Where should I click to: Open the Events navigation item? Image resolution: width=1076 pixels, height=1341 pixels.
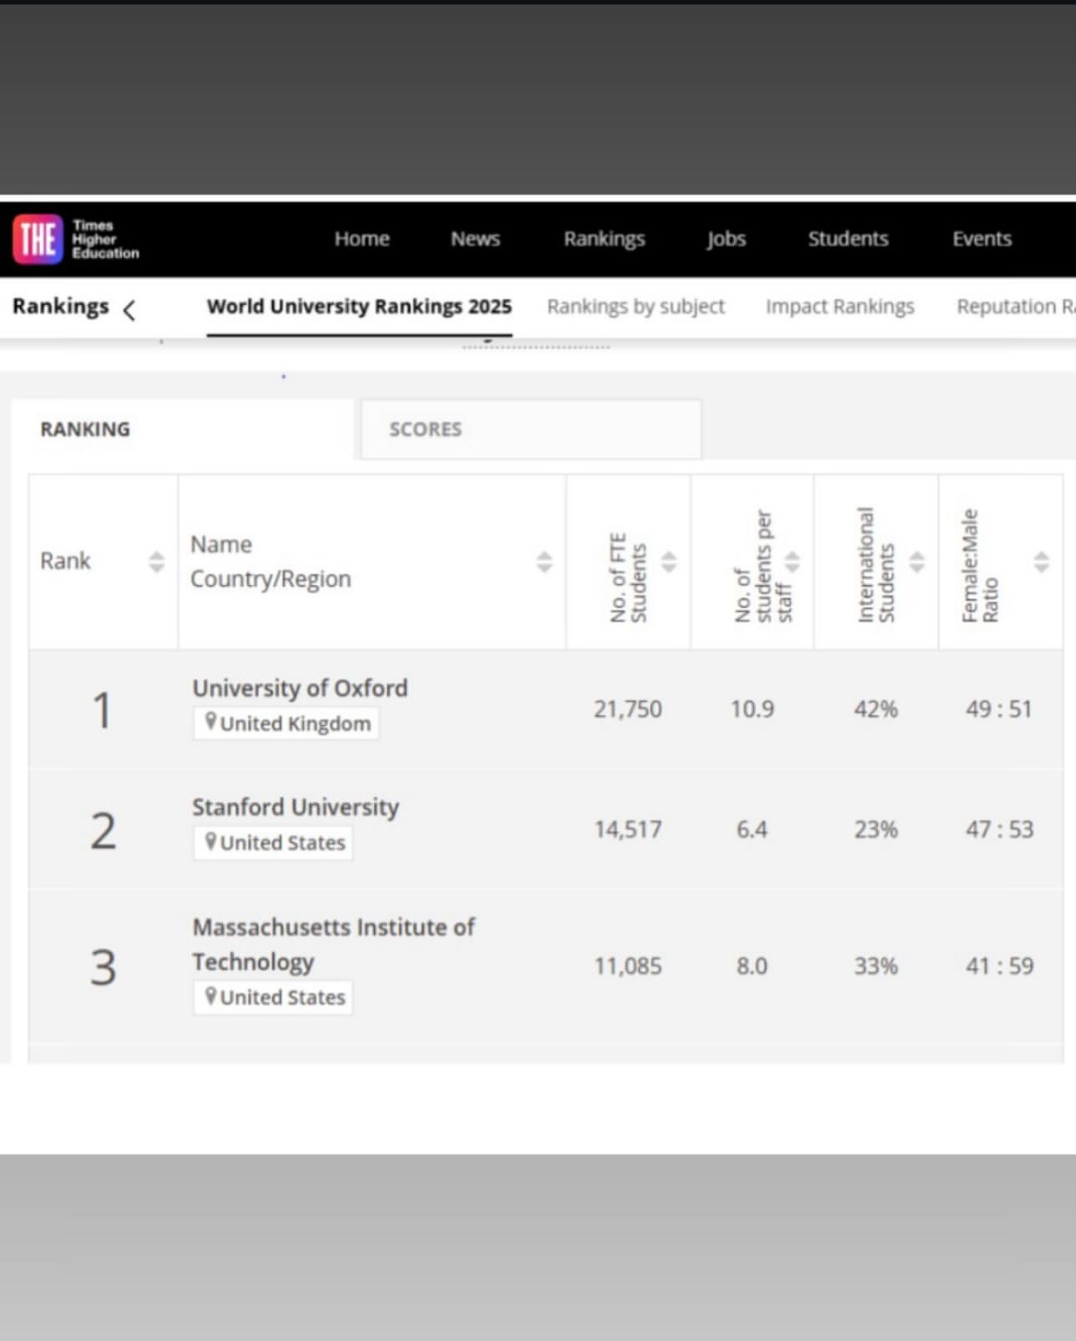coord(981,239)
